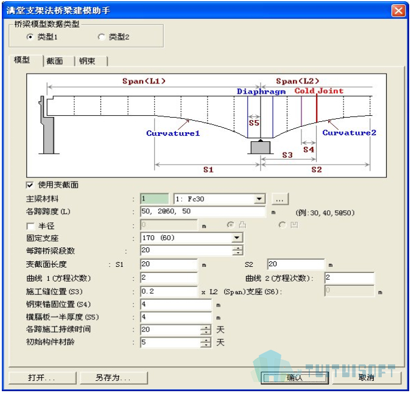Confirm with the 确认 button
The image size is (411, 393).
pyautogui.click(x=295, y=378)
